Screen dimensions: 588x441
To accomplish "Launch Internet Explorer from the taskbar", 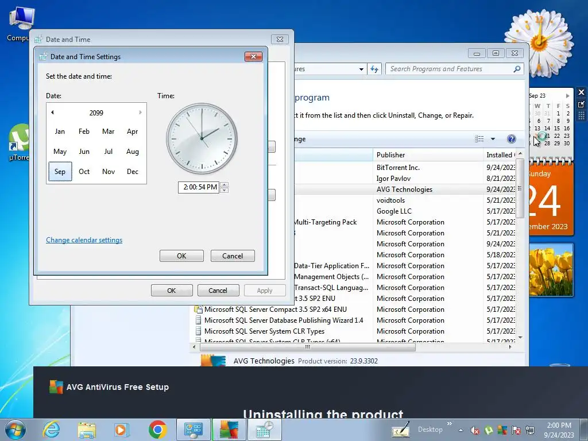I will click(51, 430).
